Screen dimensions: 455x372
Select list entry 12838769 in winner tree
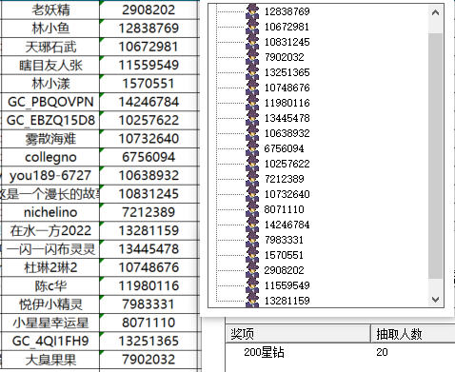(287, 11)
